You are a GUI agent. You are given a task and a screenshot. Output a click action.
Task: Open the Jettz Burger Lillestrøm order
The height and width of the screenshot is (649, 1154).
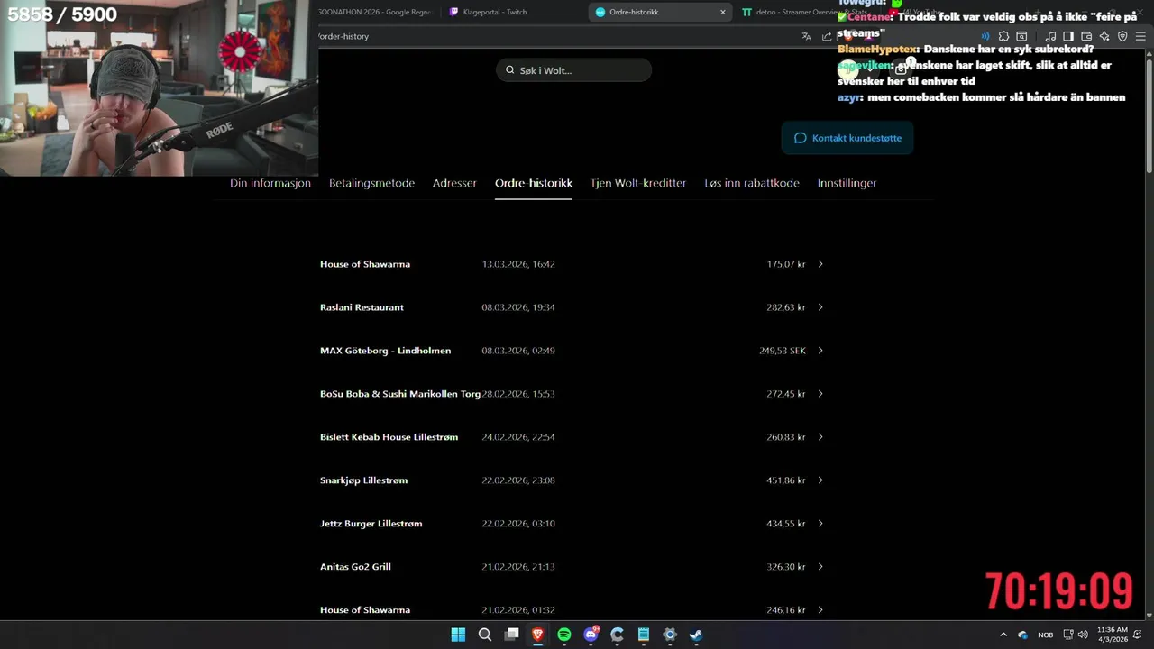572,524
